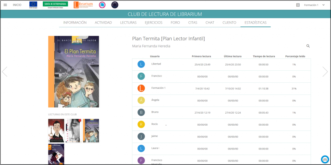Viewport: 331px width, 165px height.
Task: Sort by the Primera lectura column header
Action: pyautogui.click(x=201, y=56)
